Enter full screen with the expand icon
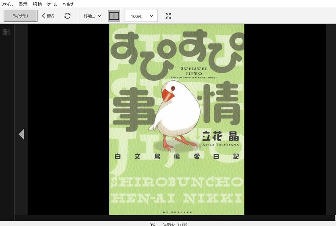Screen dimensions: 336x226 coord(168,16)
